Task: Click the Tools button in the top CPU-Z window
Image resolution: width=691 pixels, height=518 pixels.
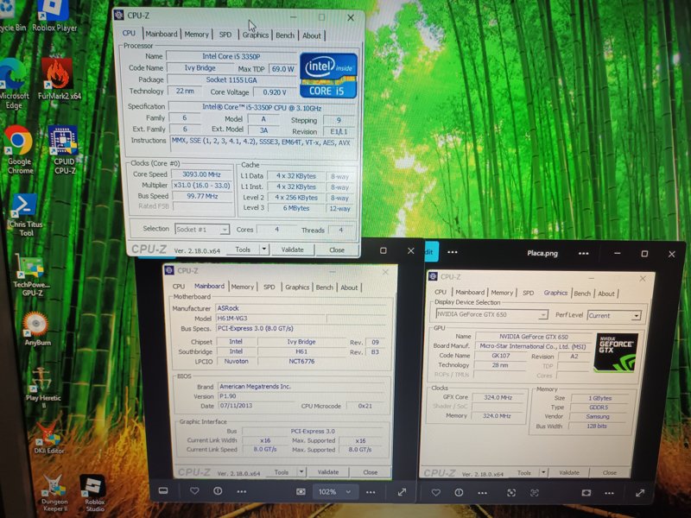Action: (x=243, y=250)
